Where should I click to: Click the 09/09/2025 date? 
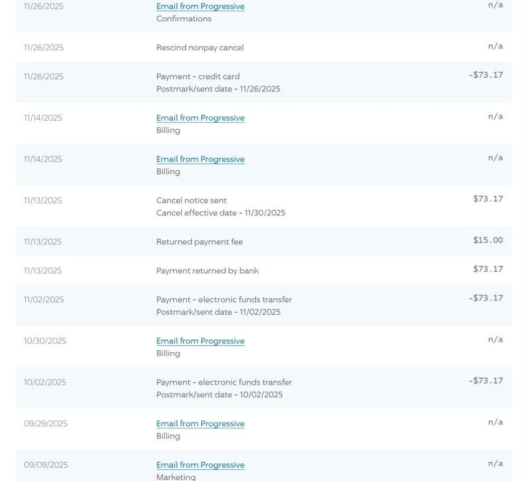pyautogui.click(x=46, y=465)
